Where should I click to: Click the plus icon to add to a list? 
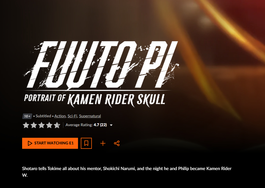103,143
